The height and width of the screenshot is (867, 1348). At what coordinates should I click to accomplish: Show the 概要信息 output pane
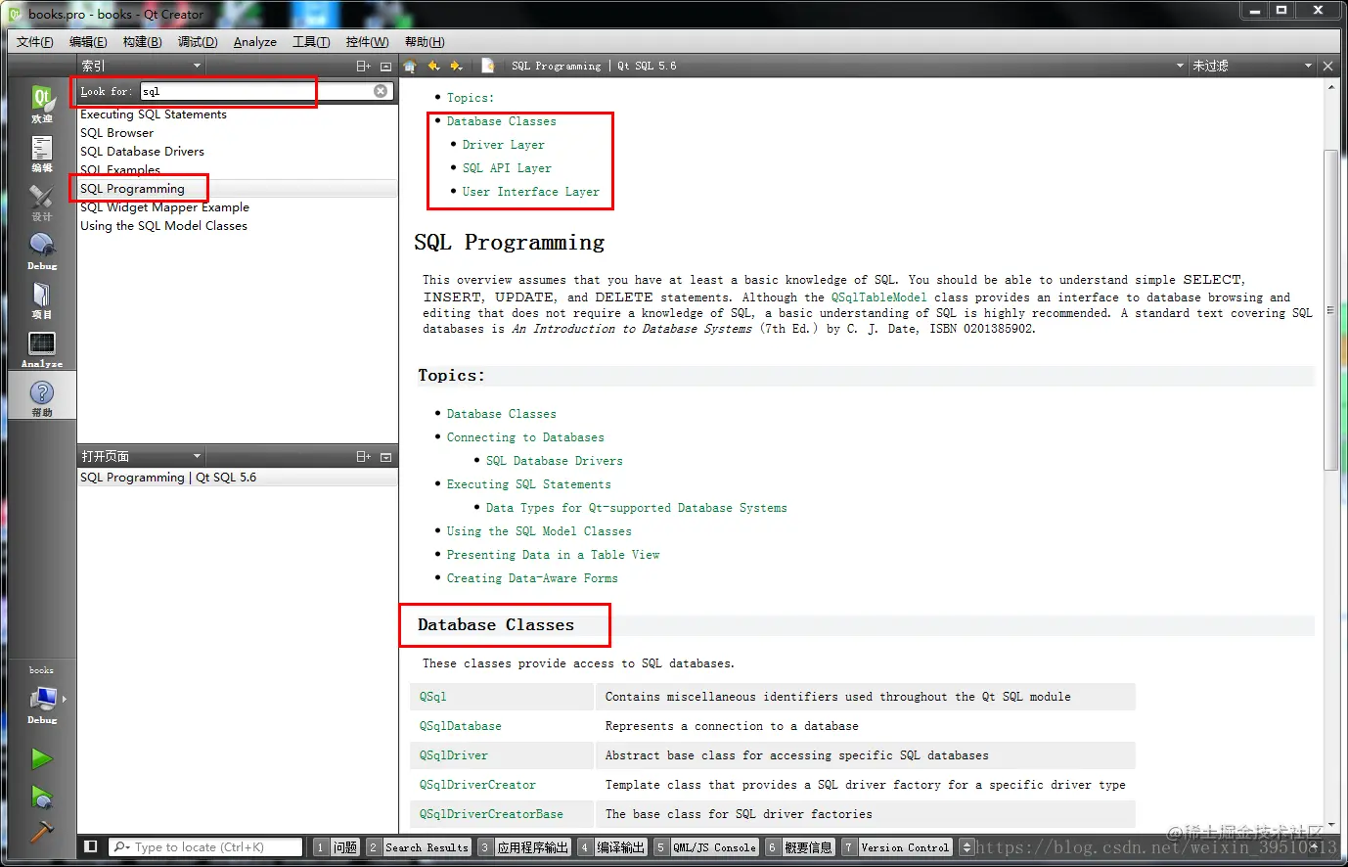tap(800, 847)
